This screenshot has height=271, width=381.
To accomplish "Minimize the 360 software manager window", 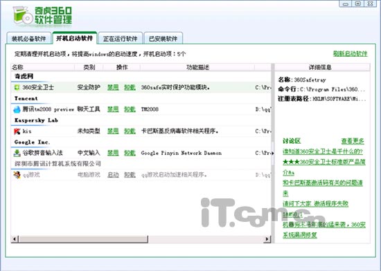I will (x=346, y=3).
